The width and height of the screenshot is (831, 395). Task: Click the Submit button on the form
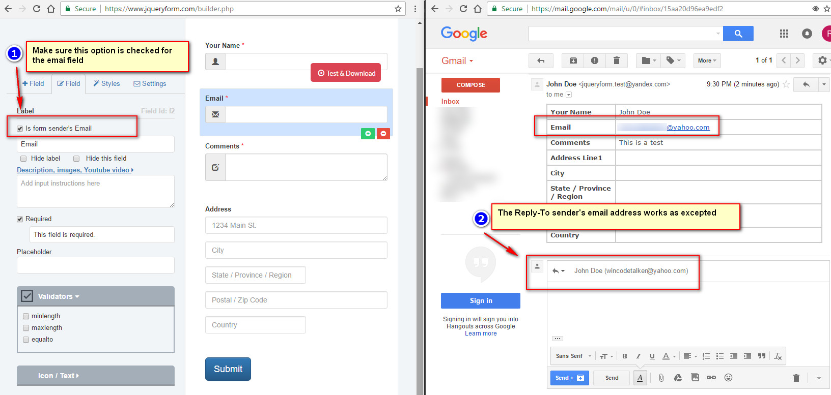pos(228,369)
